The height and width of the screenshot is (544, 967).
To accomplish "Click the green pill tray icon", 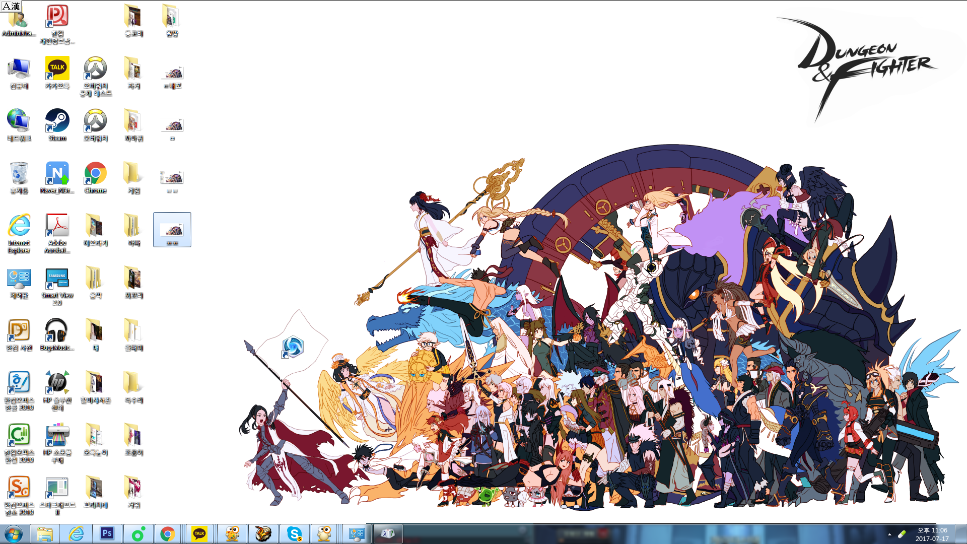I will coord(902,534).
